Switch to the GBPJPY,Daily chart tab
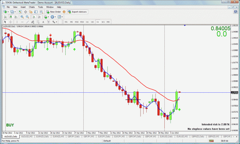The height and width of the screenshot is (144, 240). tap(74, 136)
